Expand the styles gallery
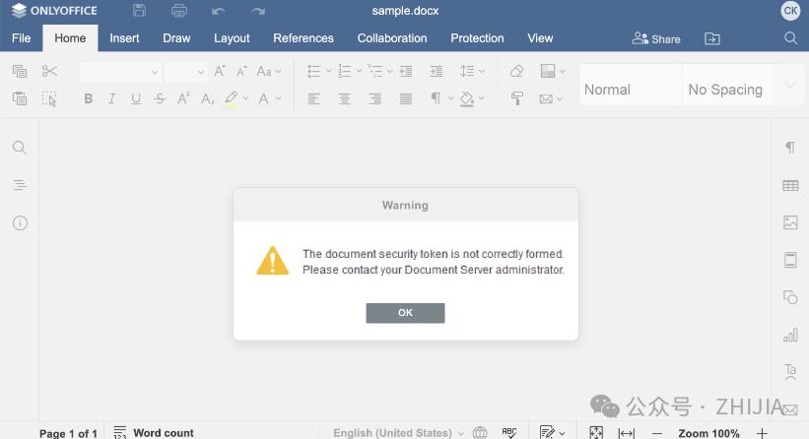809x439 pixels. pyautogui.click(x=790, y=85)
